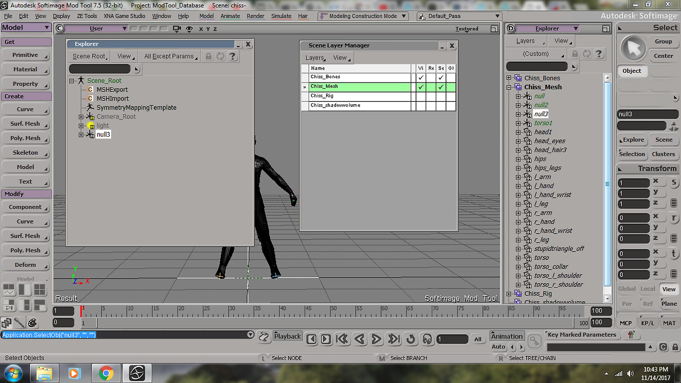681x383 pixels.
Task: Click lock icon in docked Explorer panel
Action: (x=575, y=54)
